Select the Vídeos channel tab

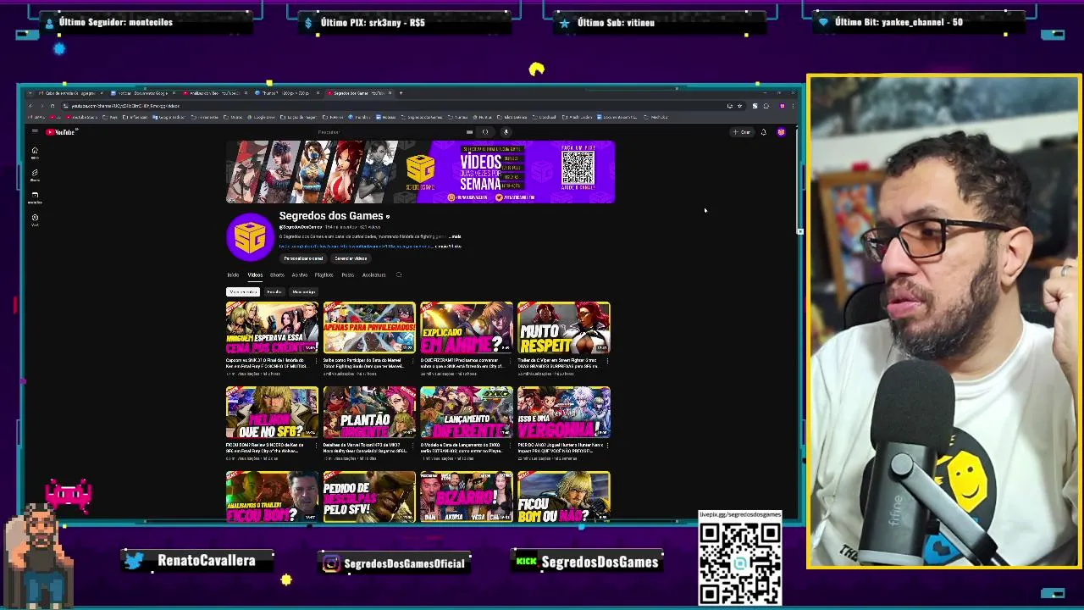(x=255, y=274)
